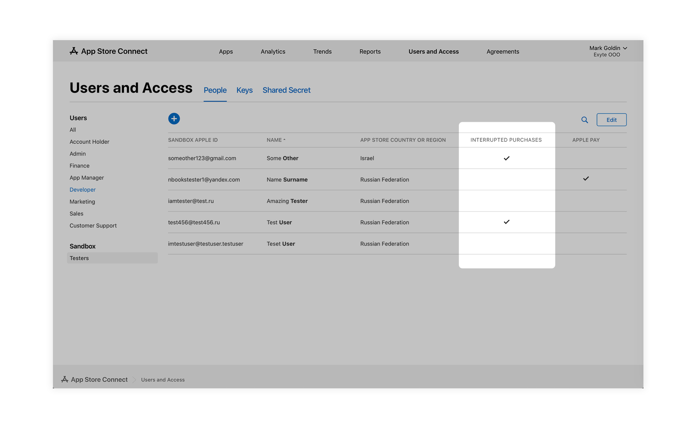This screenshot has height=426, width=696.
Task: Click the someother123@gmail.com sandbox ID
Action: pyautogui.click(x=202, y=158)
